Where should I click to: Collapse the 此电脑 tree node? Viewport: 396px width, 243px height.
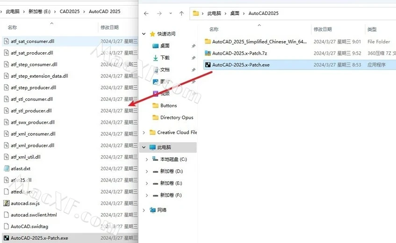144,147
